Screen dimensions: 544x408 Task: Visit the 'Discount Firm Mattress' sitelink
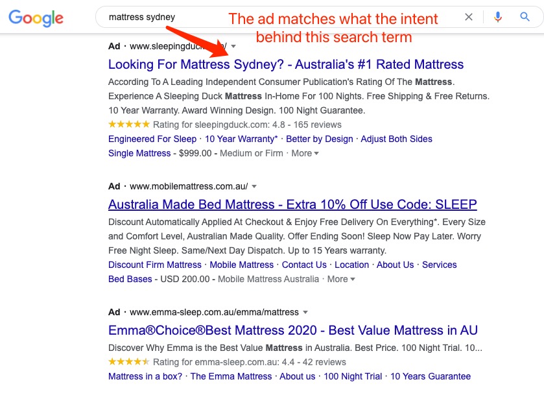coord(155,265)
